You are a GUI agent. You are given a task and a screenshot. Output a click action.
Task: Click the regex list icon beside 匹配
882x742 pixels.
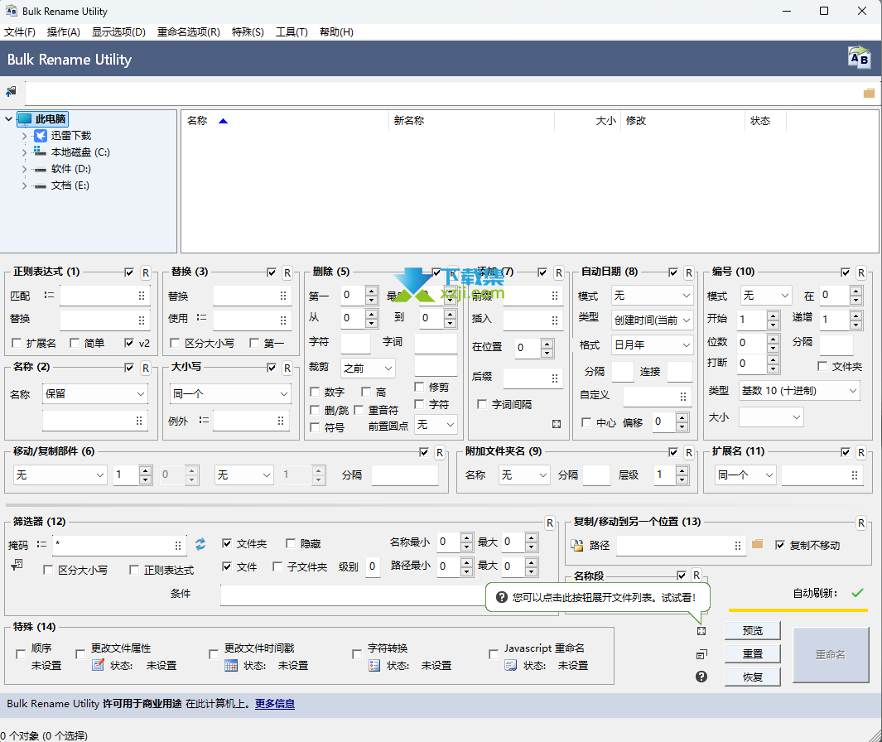point(49,295)
